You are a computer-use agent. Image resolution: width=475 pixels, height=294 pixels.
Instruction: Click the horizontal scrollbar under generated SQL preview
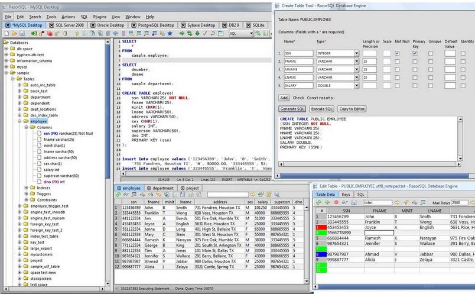tap(370, 164)
